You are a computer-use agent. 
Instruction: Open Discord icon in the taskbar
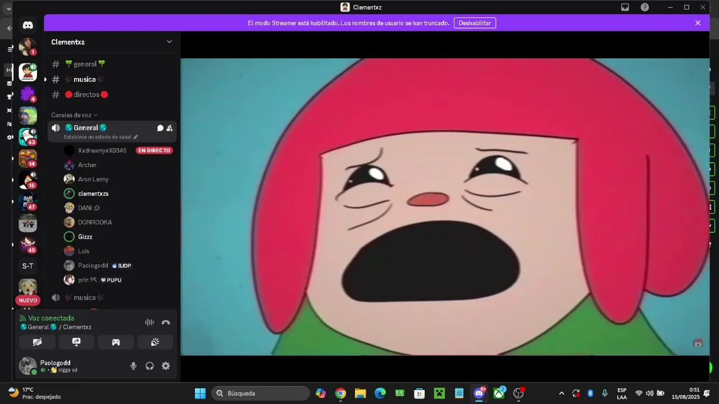(479, 393)
